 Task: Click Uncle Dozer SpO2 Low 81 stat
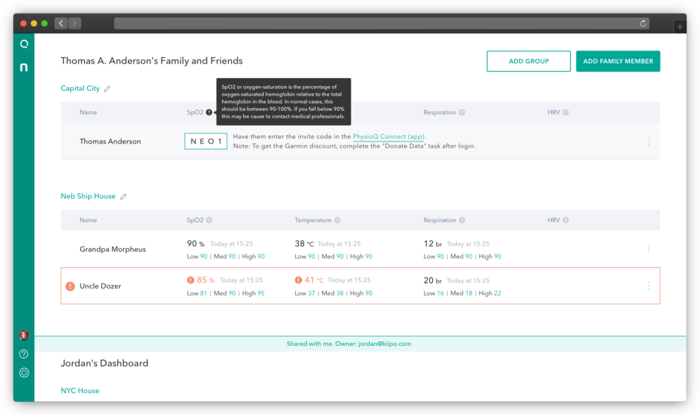(197, 293)
